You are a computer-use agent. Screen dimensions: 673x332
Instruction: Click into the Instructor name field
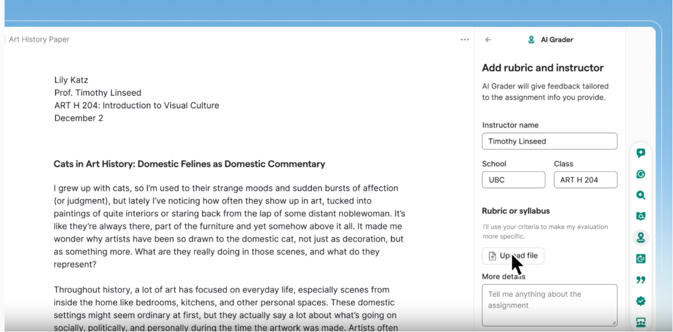coord(549,141)
